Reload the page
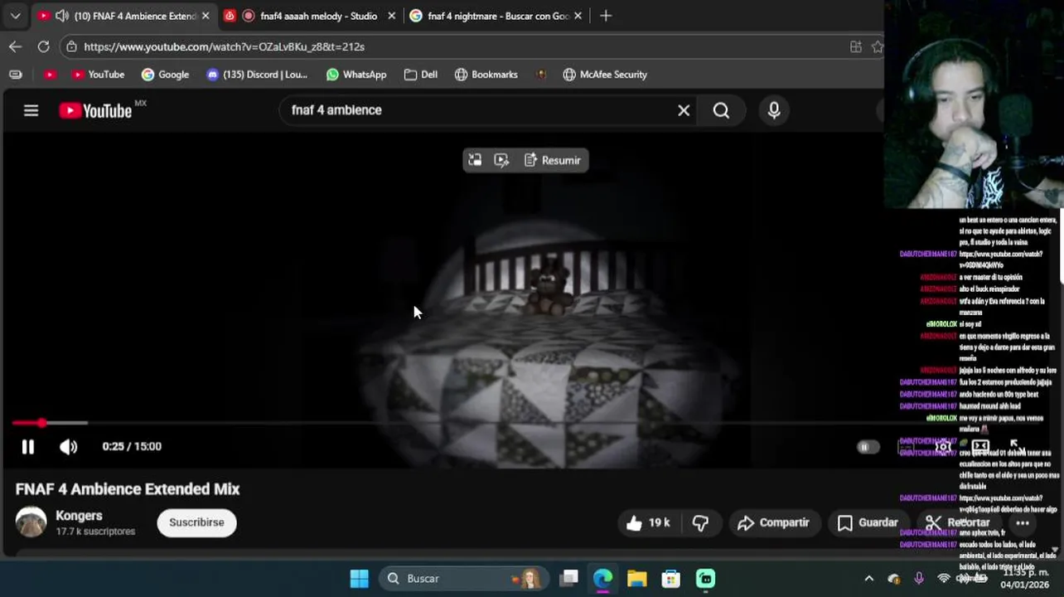This screenshot has width=1064, height=597. (43, 46)
